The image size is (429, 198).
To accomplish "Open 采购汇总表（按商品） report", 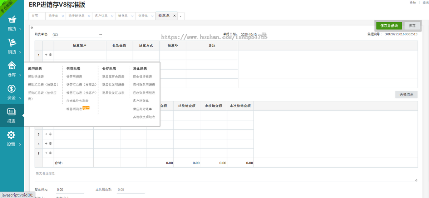I will point(43,85).
